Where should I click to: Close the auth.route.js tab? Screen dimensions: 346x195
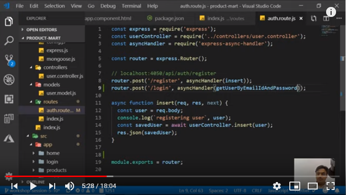pos(301,18)
